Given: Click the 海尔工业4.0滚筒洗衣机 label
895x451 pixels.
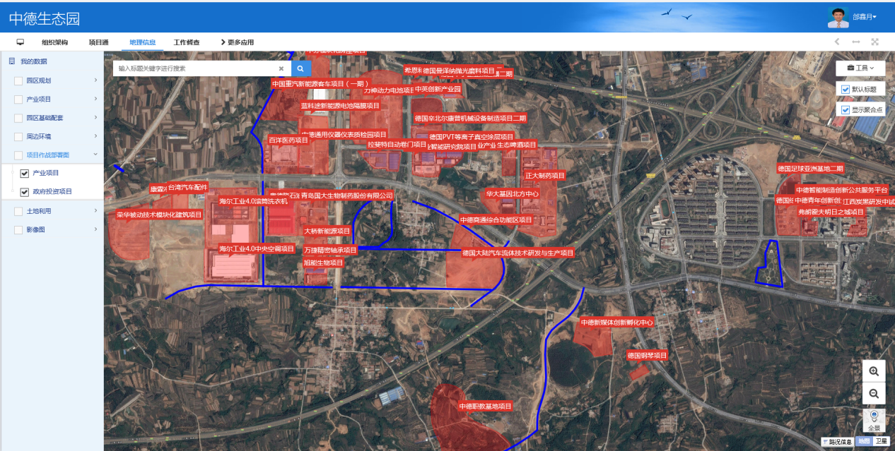Looking at the screenshot, I should pyautogui.click(x=253, y=201).
